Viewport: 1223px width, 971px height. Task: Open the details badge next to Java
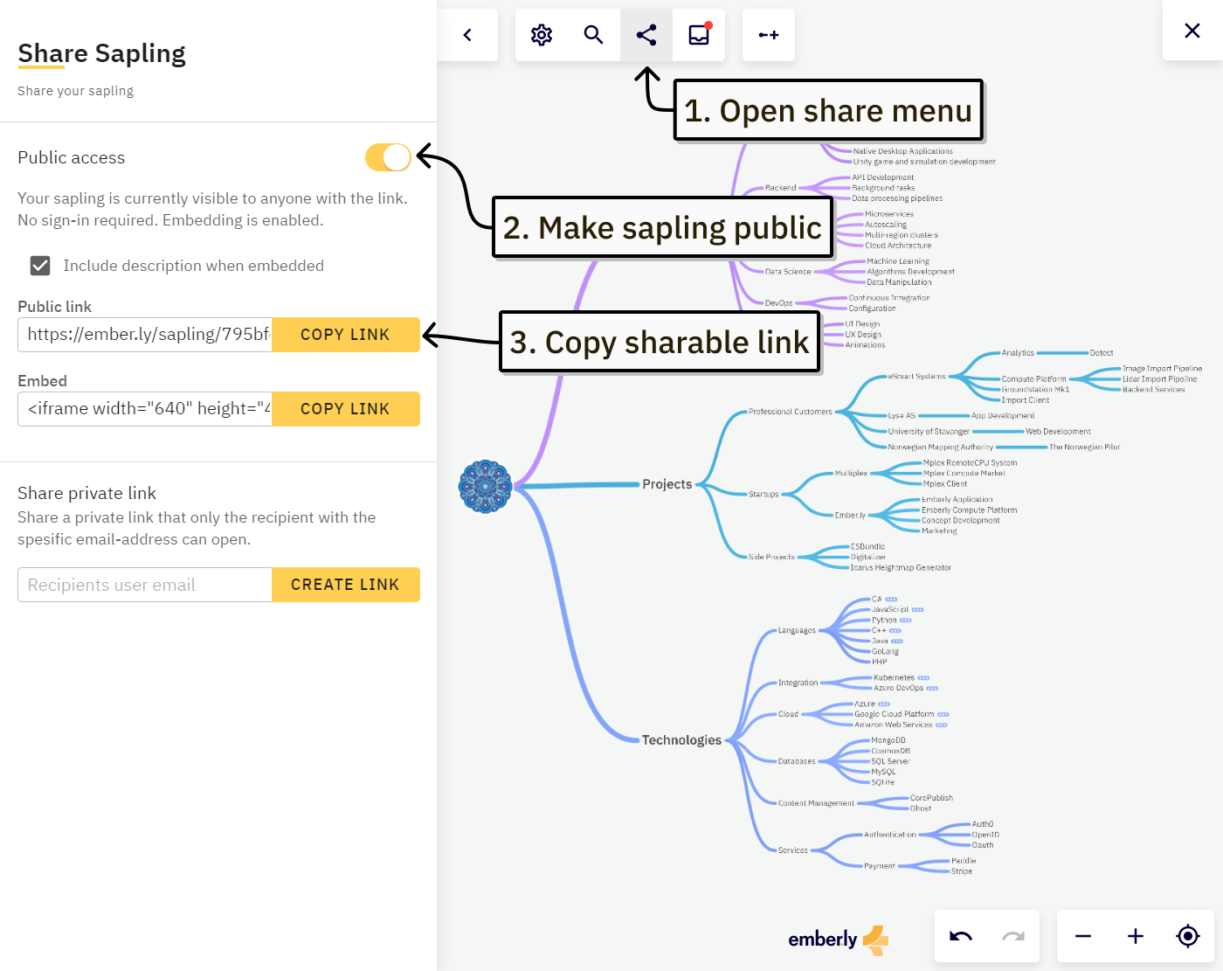(x=896, y=642)
